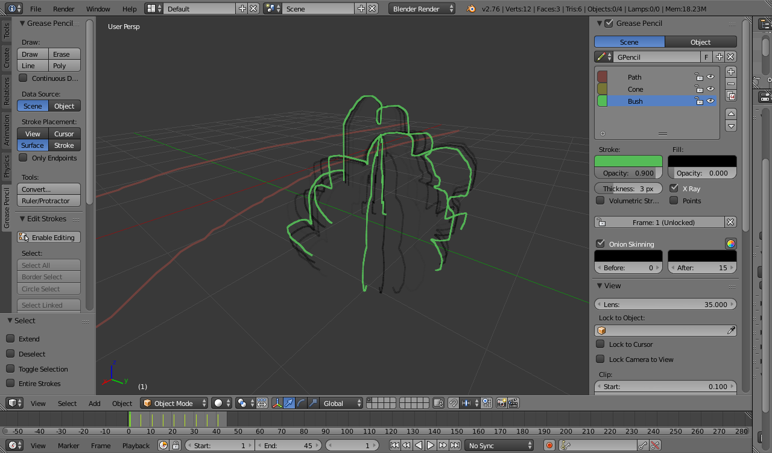
Task: Switch to the Physics tab
Action: point(7,166)
